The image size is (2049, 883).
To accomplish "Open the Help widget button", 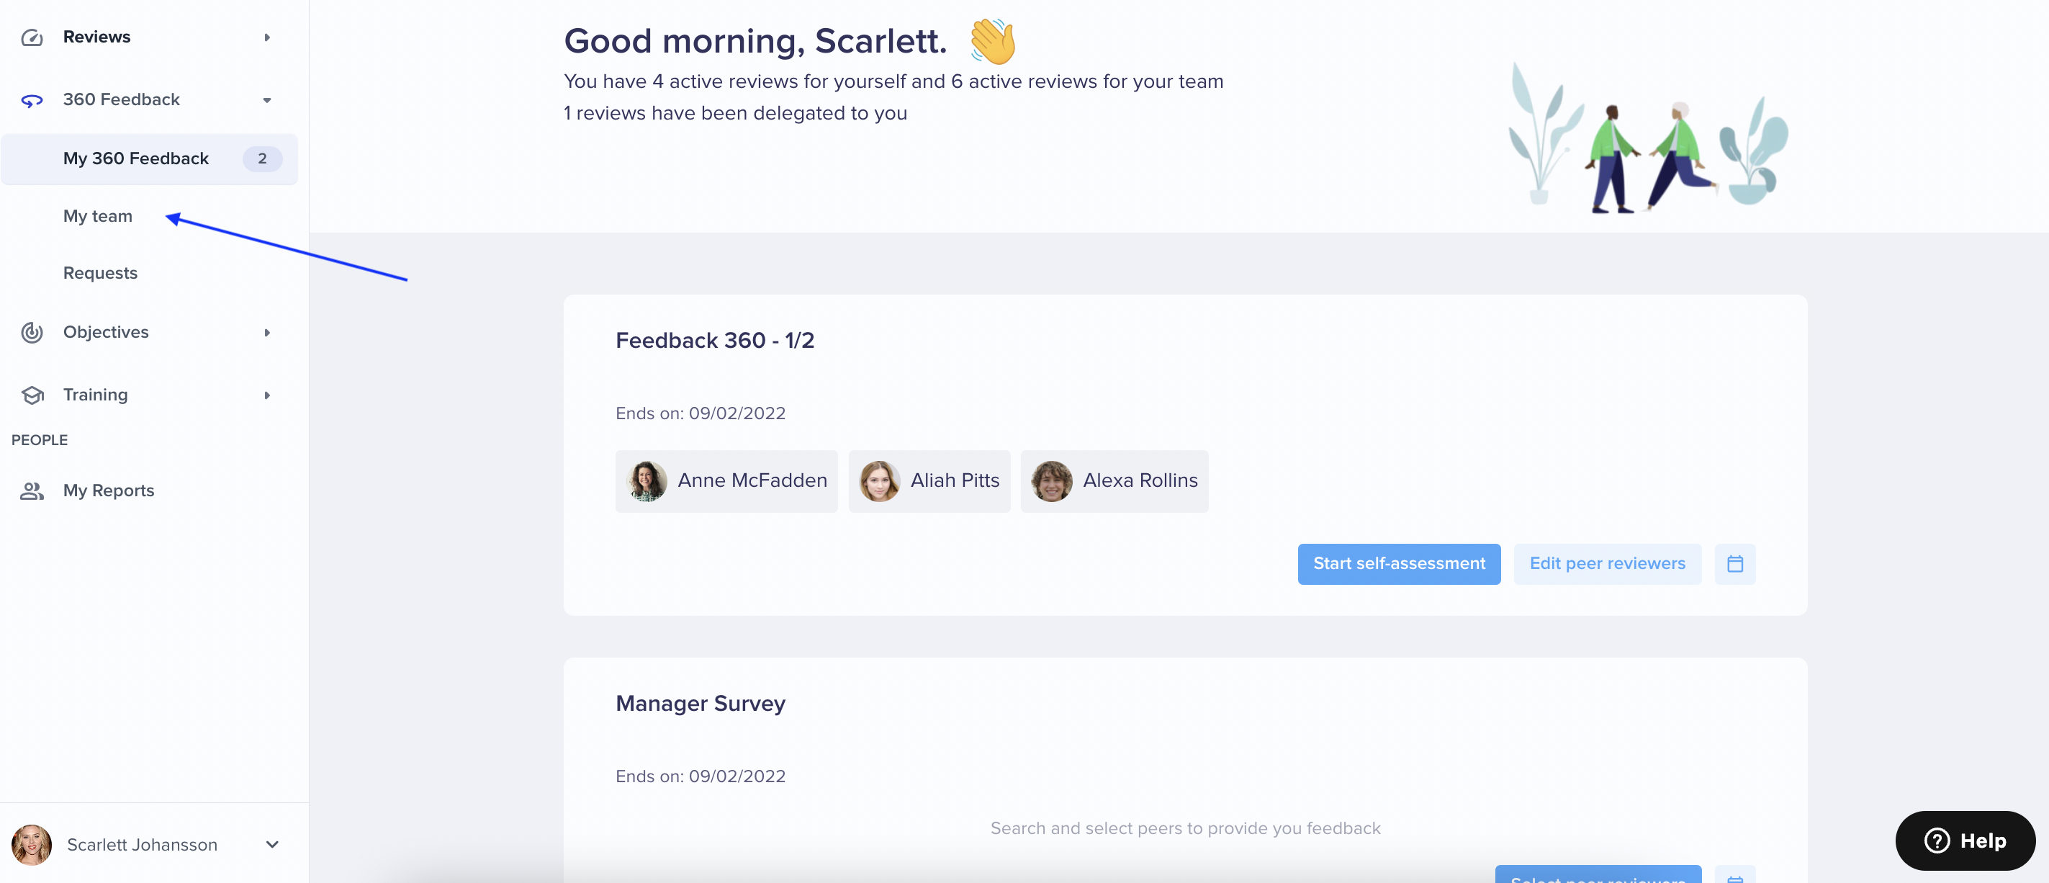I will coord(1965,841).
